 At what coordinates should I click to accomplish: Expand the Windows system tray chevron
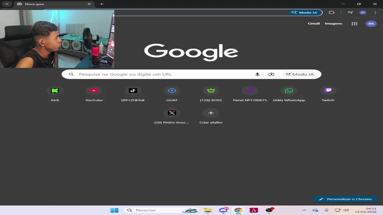click(304, 210)
